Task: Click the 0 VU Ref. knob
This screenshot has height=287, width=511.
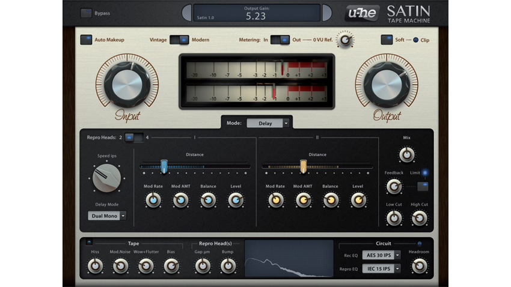Action: coord(345,40)
